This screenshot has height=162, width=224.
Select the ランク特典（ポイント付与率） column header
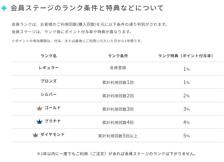pyautogui.click(x=186, y=56)
